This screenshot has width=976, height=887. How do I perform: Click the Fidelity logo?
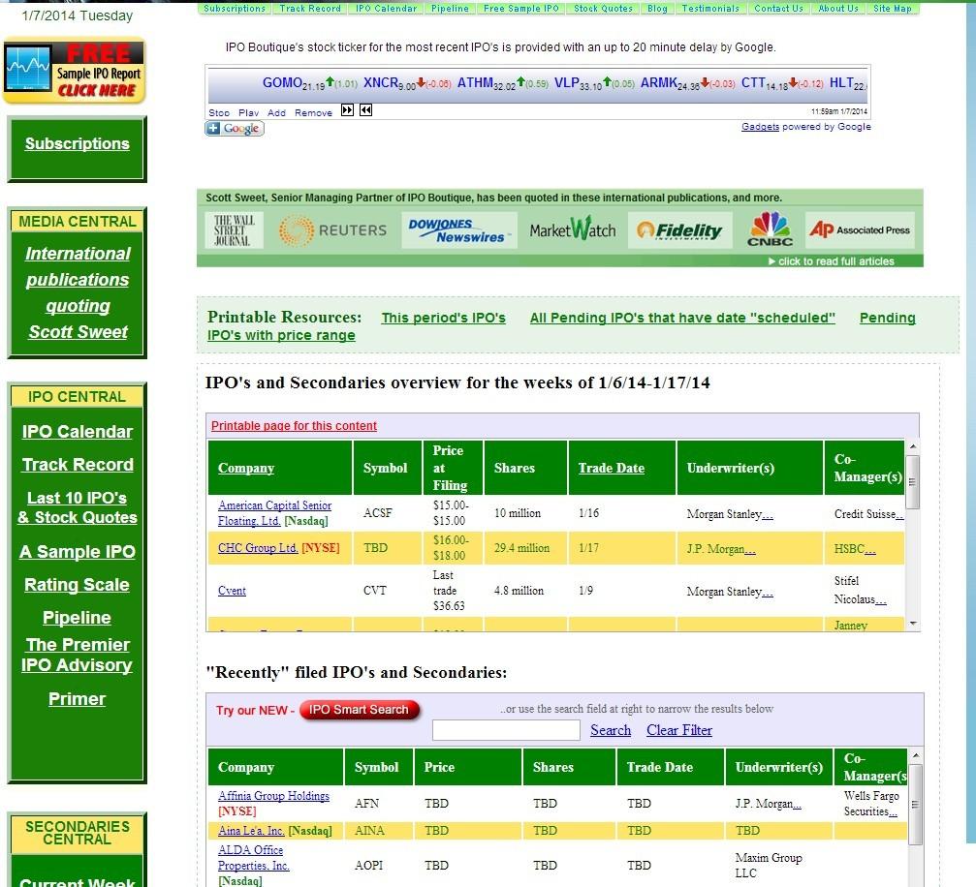(x=679, y=230)
